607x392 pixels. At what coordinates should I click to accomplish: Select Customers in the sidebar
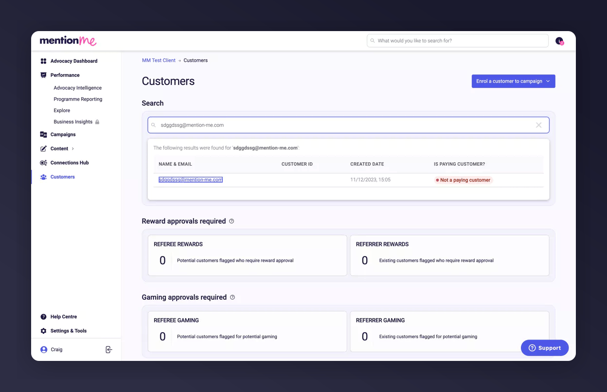coord(63,177)
